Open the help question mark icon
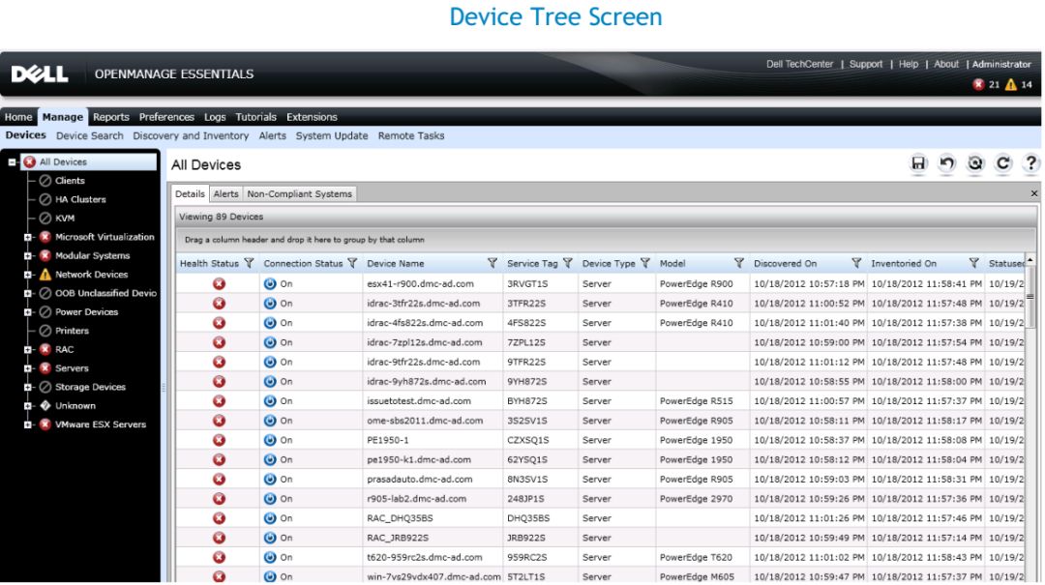 [1031, 163]
